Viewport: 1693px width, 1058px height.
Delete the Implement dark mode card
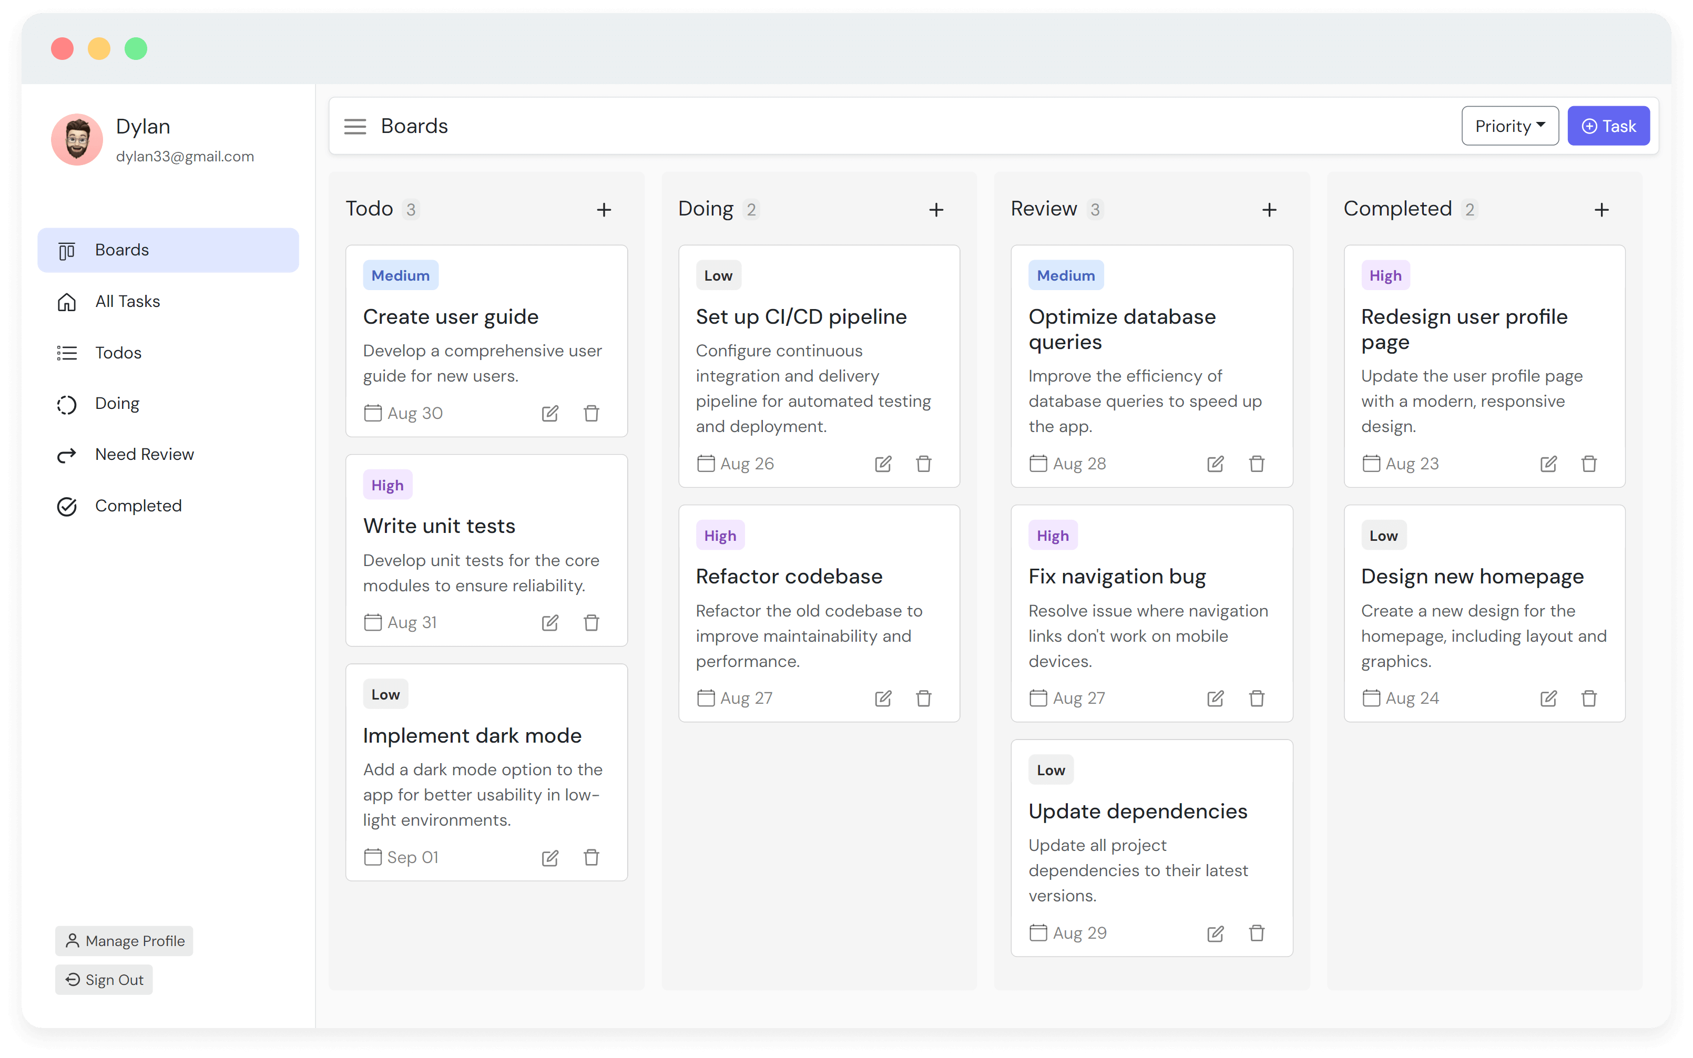pos(591,857)
